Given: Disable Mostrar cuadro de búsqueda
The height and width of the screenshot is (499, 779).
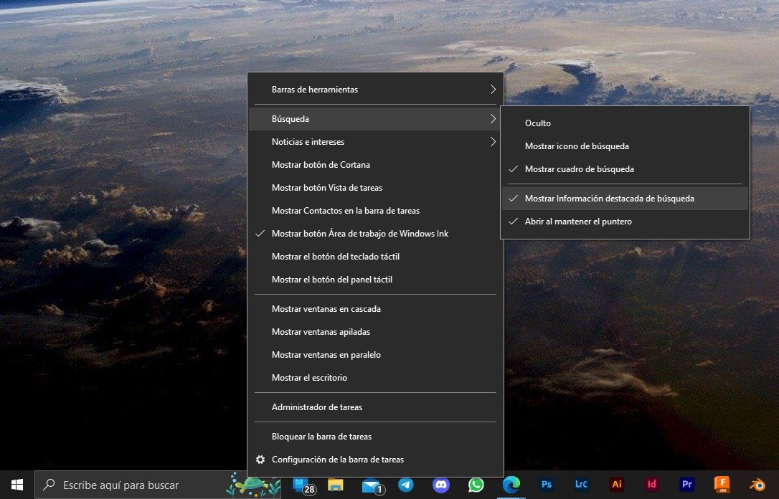Looking at the screenshot, I should coord(580,169).
